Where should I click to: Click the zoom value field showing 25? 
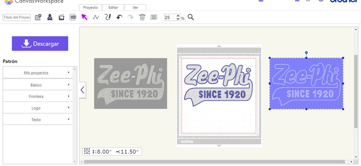(170, 17)
